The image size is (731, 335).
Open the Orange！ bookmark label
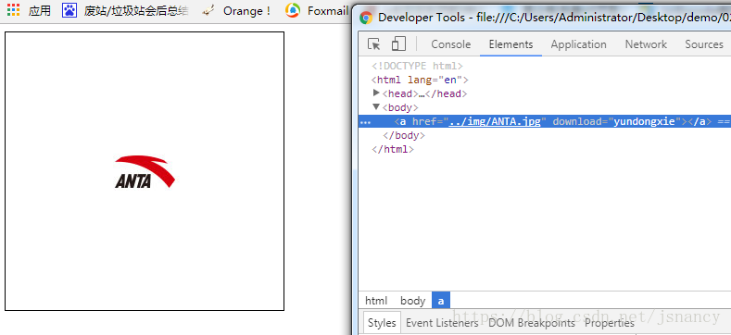[247, 10]
